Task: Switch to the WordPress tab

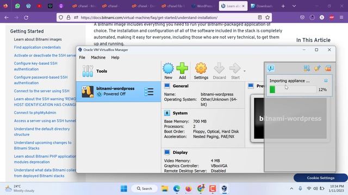Action: [203, 6]
